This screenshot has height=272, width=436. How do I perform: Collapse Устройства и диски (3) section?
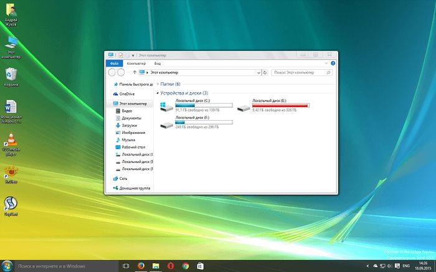[x=158, y=93]
